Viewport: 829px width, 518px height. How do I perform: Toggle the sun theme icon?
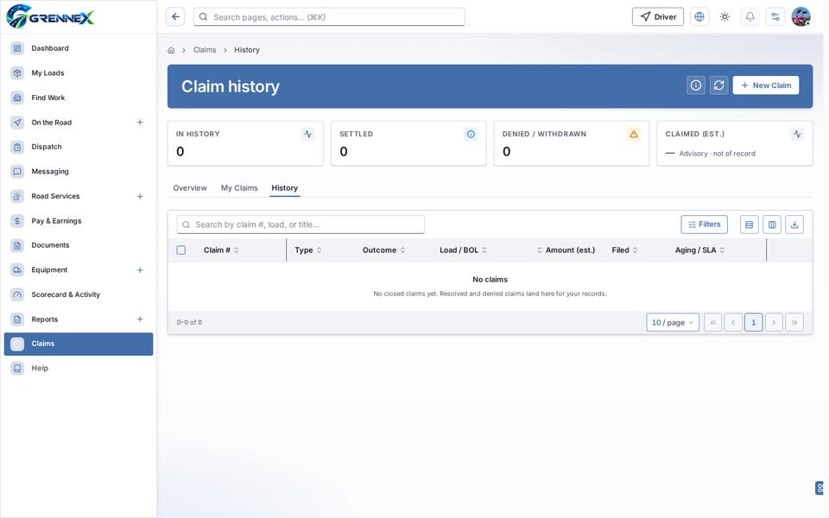(725, 17)
